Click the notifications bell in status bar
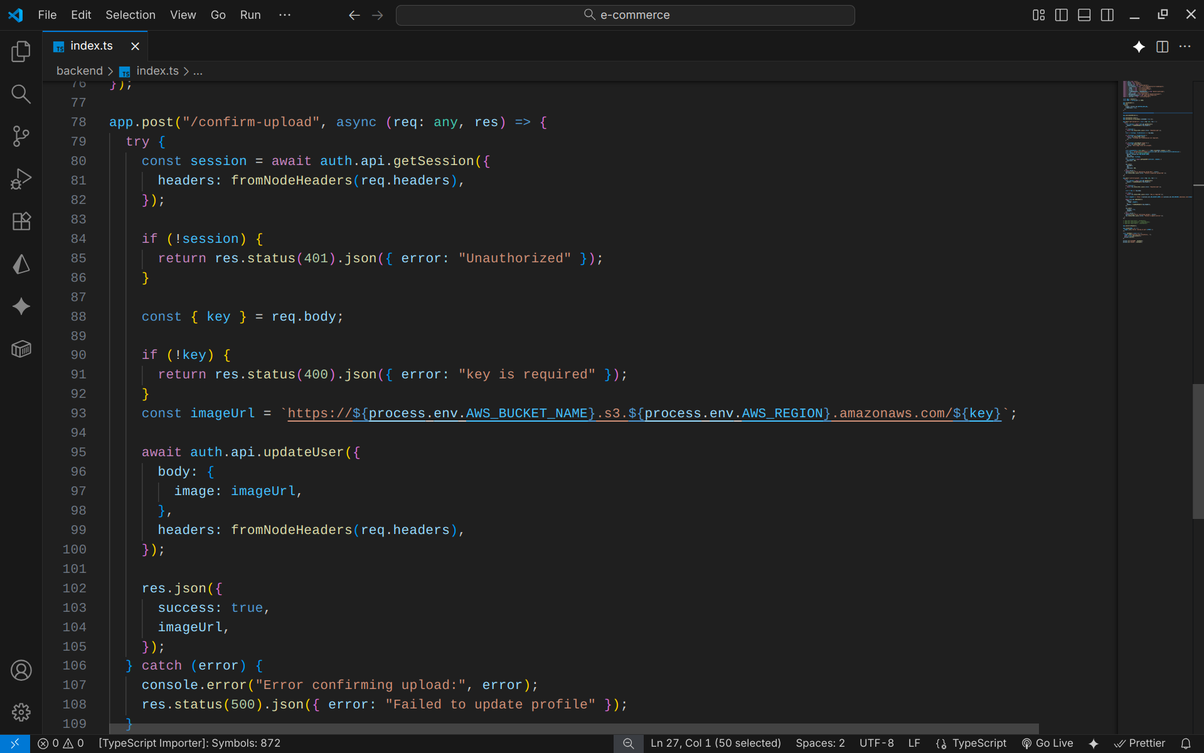Image resolution: width=1204 pixels, height=753 pixels. click(1185, 744)
